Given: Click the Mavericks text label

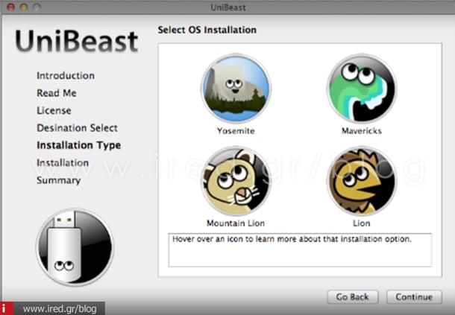Looking at the screenshot, I should [x=362, y=131].
